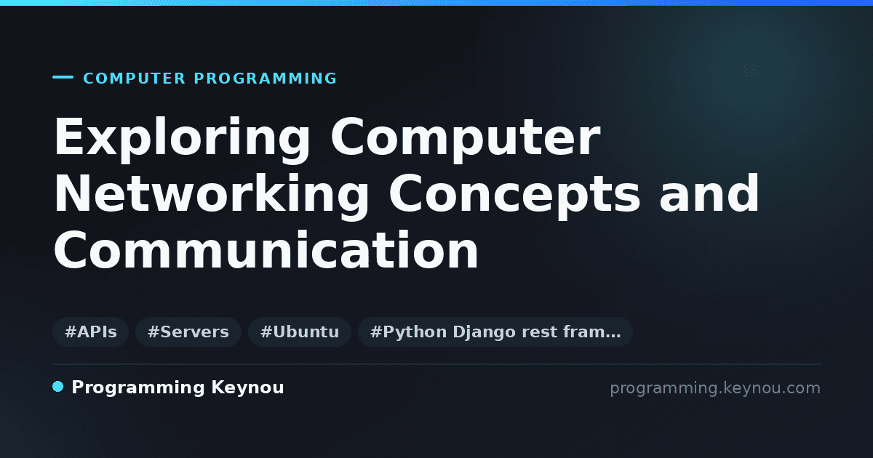Select the #APIs tag

tap(90, 332)
